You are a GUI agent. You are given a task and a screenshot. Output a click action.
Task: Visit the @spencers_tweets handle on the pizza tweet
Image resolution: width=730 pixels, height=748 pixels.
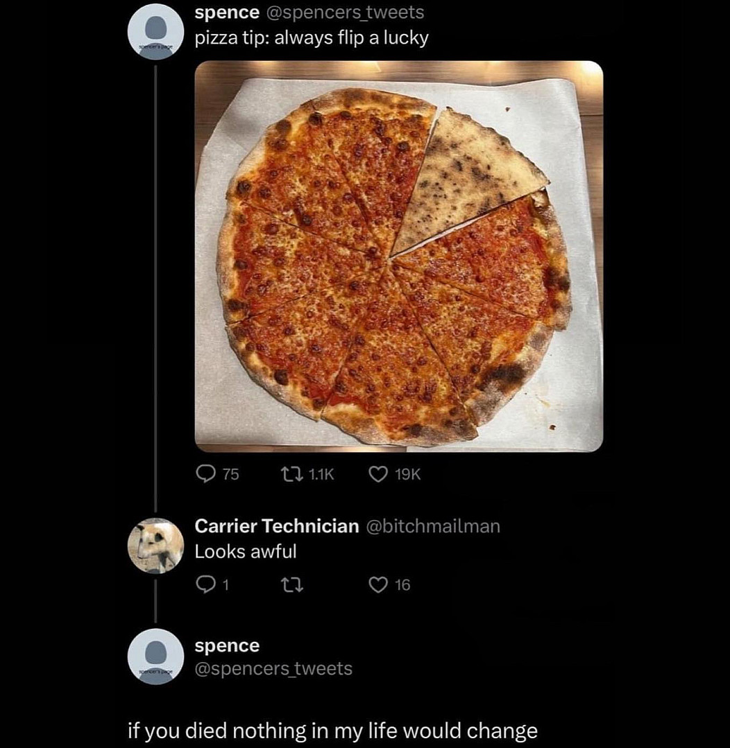344,12
